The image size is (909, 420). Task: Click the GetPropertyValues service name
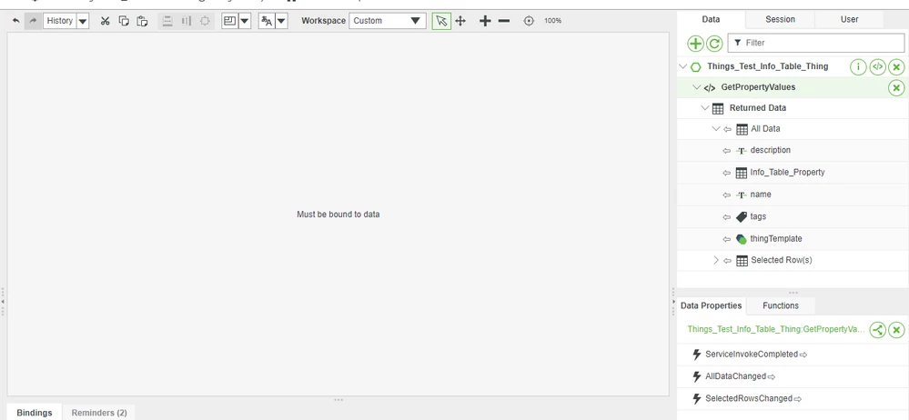pos(758,87)
